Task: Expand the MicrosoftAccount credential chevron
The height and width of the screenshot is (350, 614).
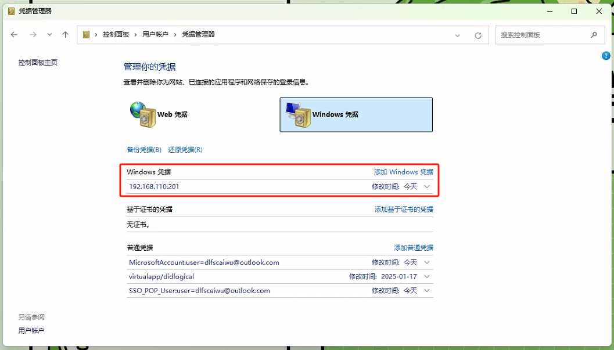Action: point(427,262)
